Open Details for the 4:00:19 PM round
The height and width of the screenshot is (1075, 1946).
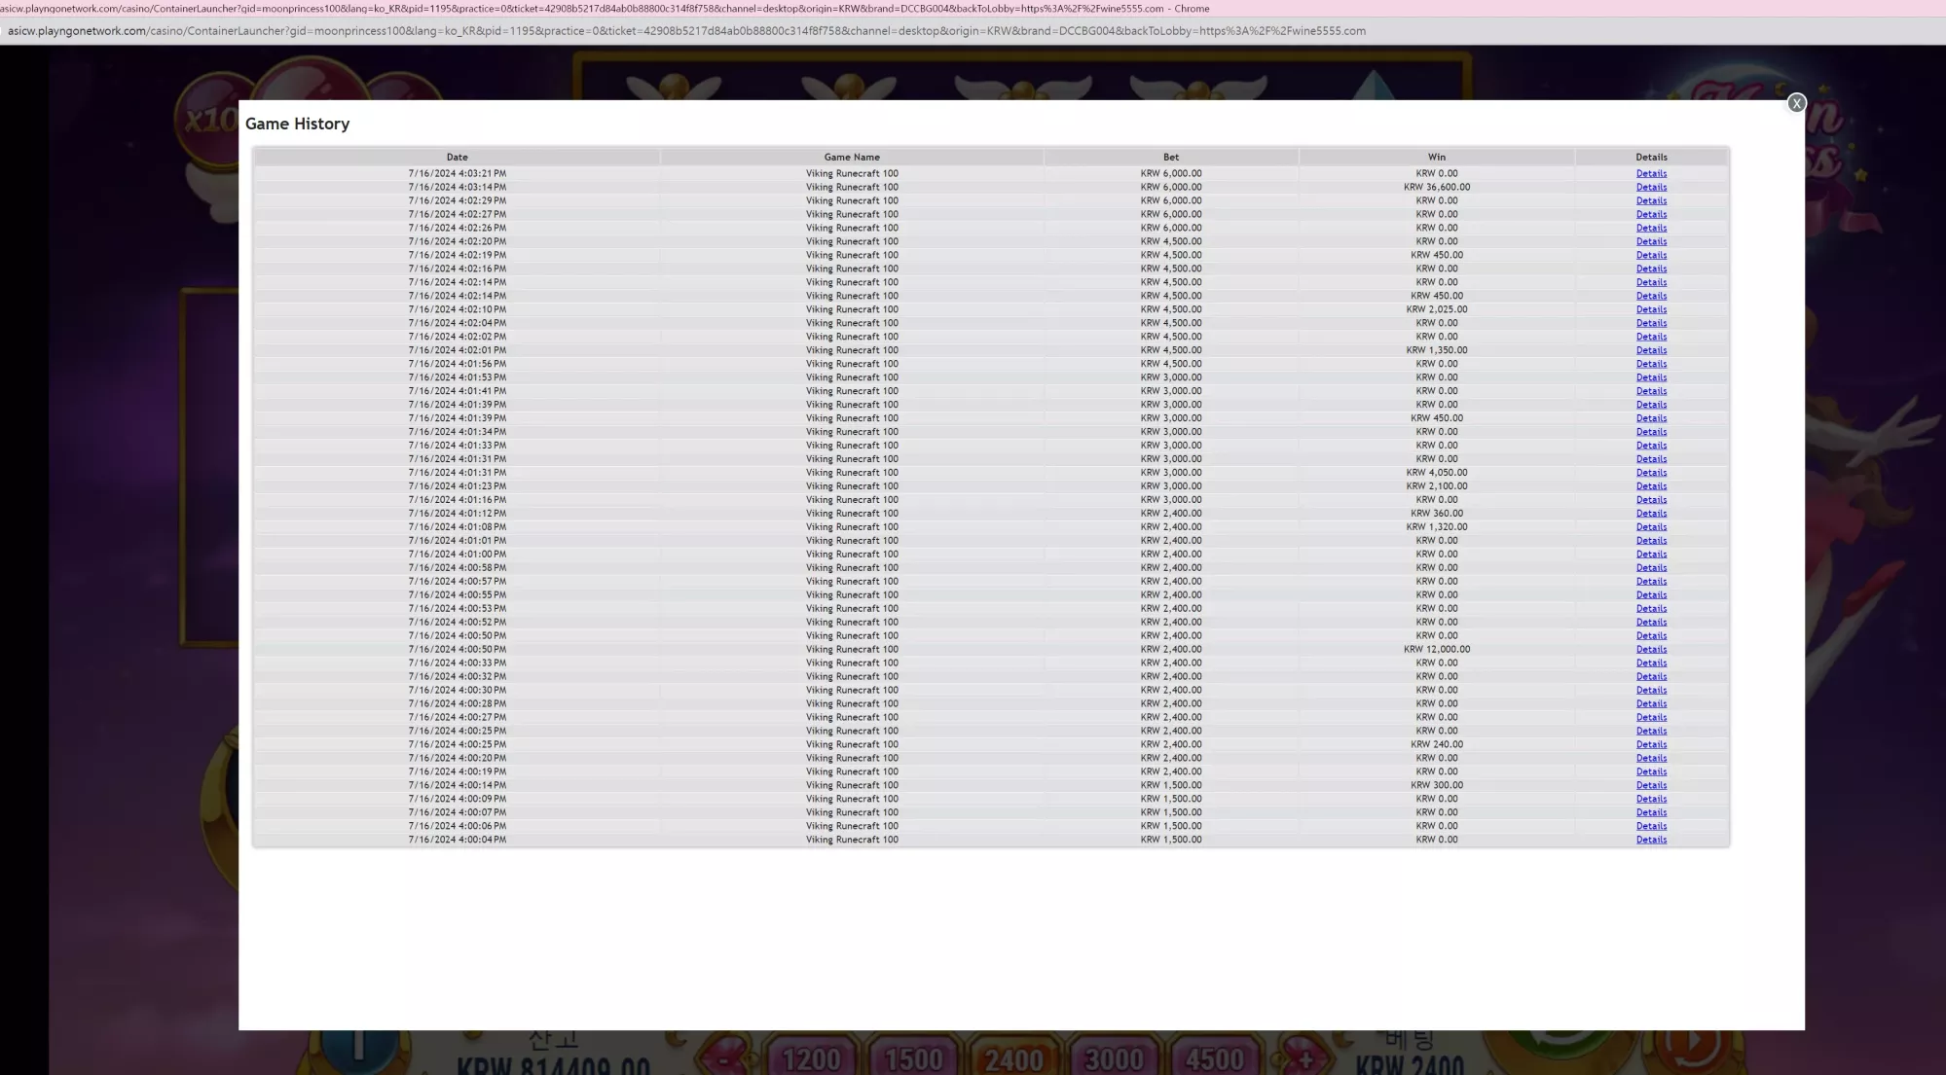click(1651, 772)
